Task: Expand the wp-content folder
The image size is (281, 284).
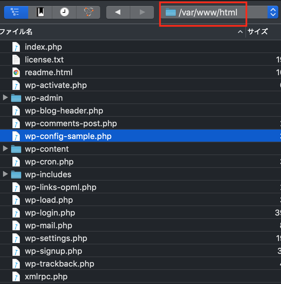Action: pos(5,149)
